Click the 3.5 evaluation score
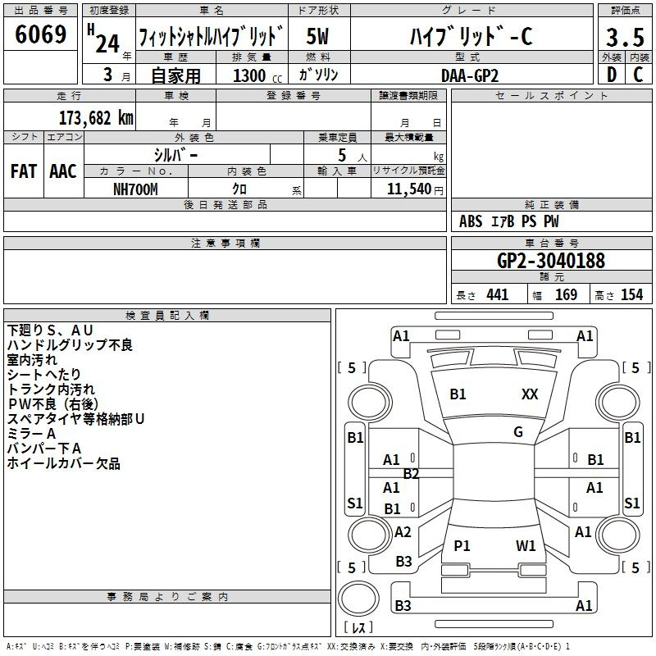 [625, 37]
